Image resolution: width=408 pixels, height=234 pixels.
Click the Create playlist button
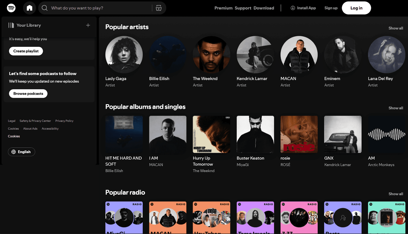(26, 51)
